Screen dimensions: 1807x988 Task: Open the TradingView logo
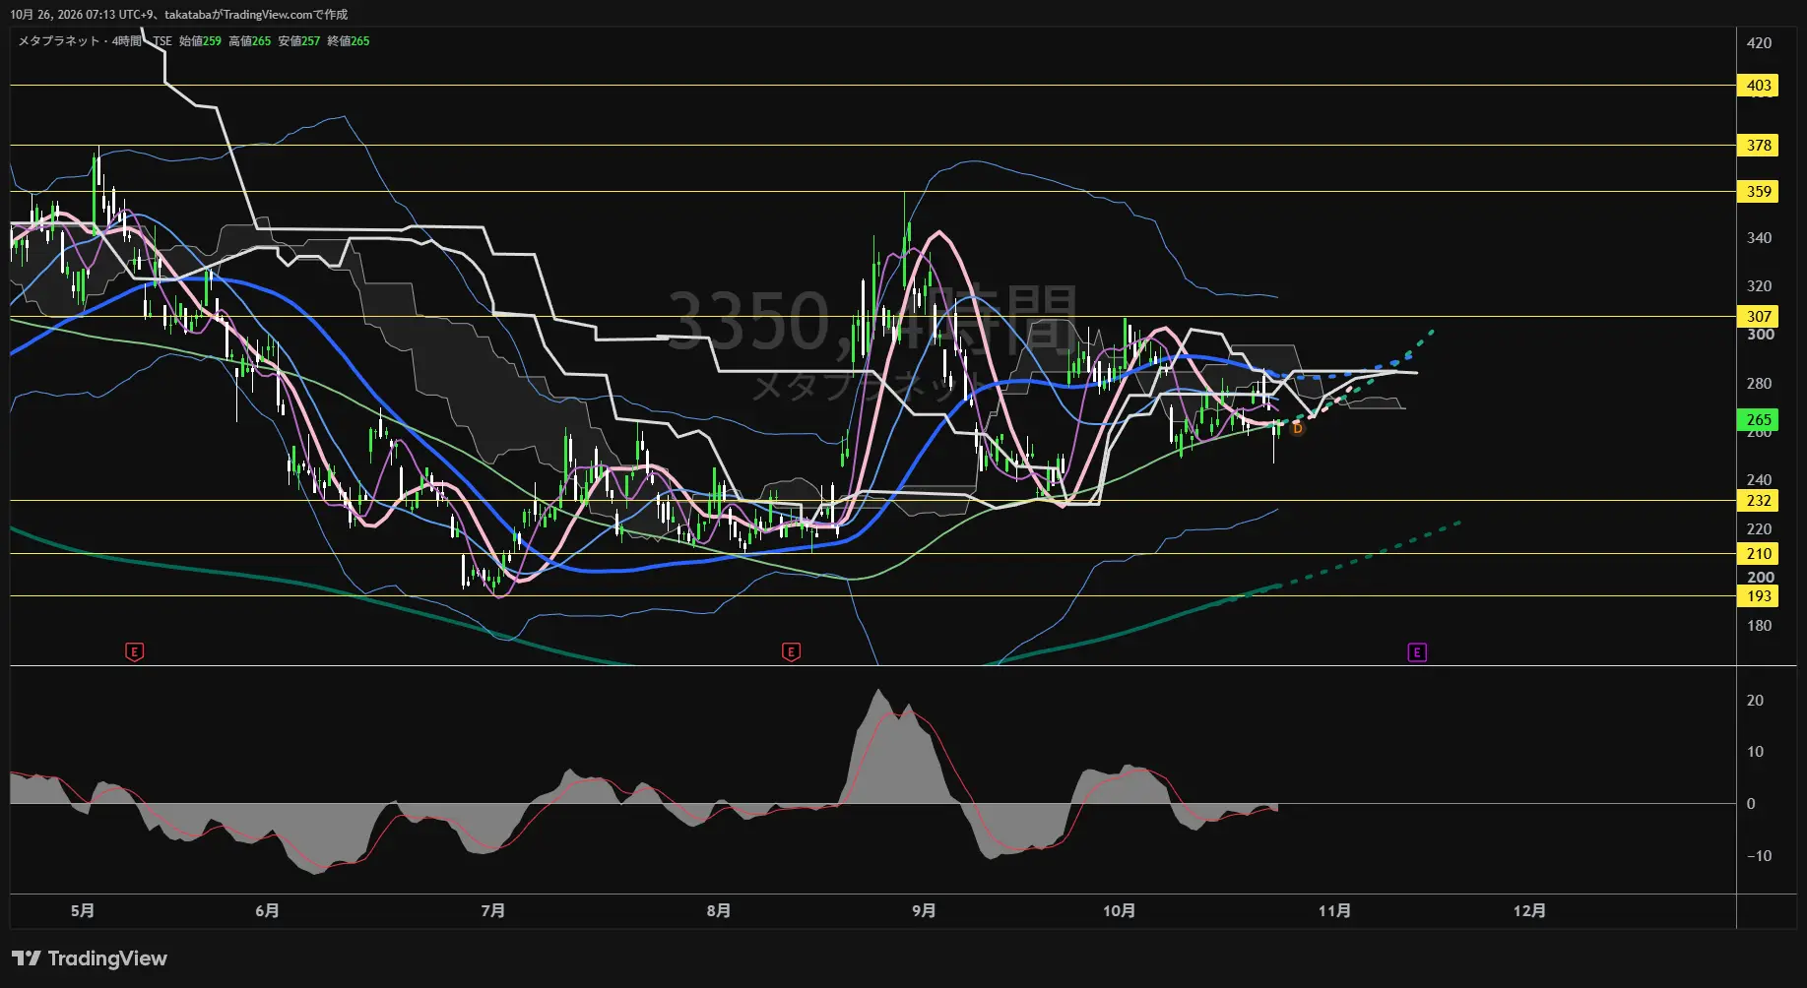90,958
